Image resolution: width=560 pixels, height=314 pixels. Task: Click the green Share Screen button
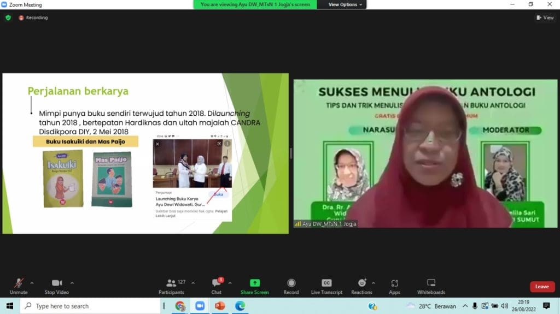pos(255,287)
